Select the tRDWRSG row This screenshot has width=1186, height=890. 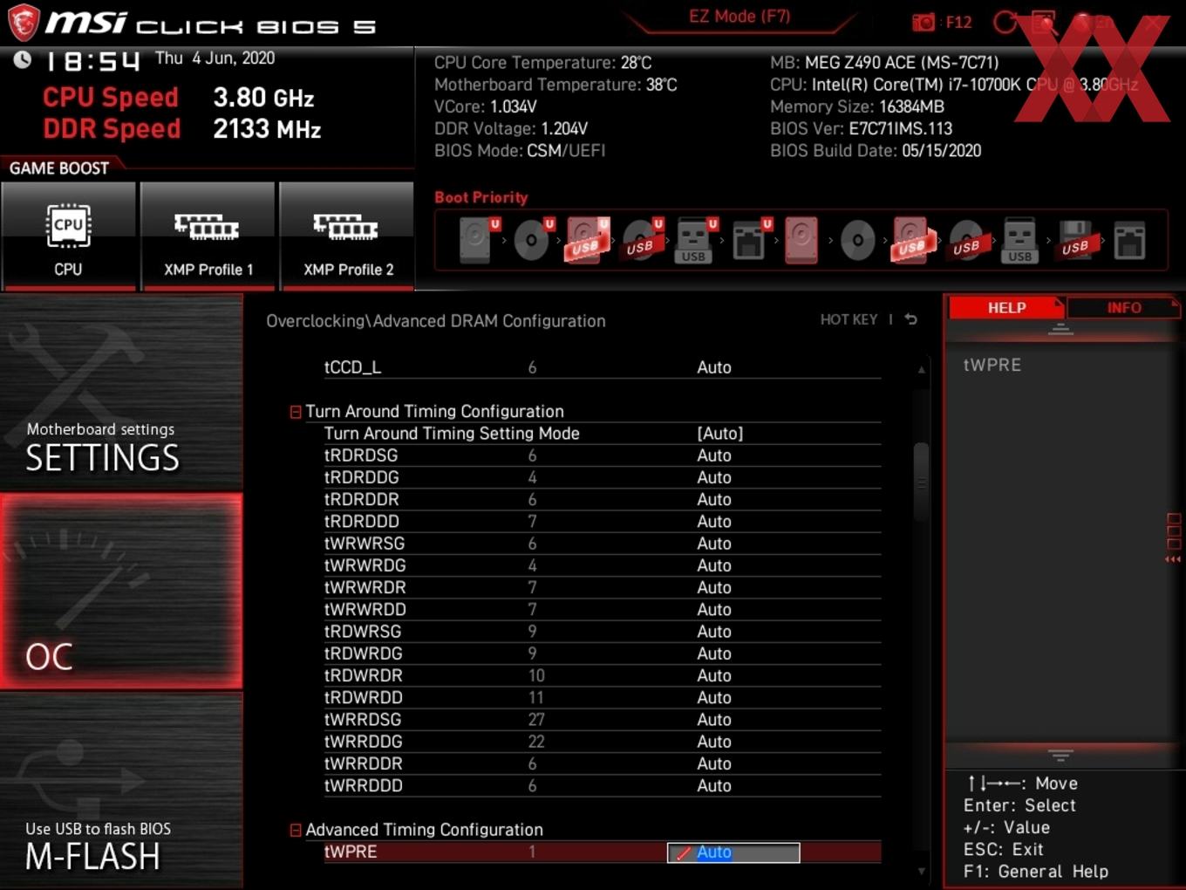pos(602,632)
